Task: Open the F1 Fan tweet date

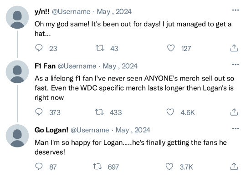Action: (x=120, y=66)
